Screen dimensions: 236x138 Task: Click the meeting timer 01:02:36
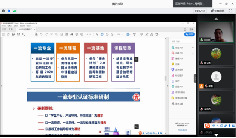[200, 11]
